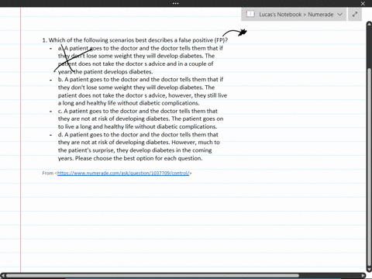The height and width of the screenshot is (279, 372).
Task: Click the horizontal scrollbar thumb at the bottom
Action: pos(153,275)
